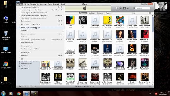
Task: Select the 1988 album cover
Action: click(70, 20)
